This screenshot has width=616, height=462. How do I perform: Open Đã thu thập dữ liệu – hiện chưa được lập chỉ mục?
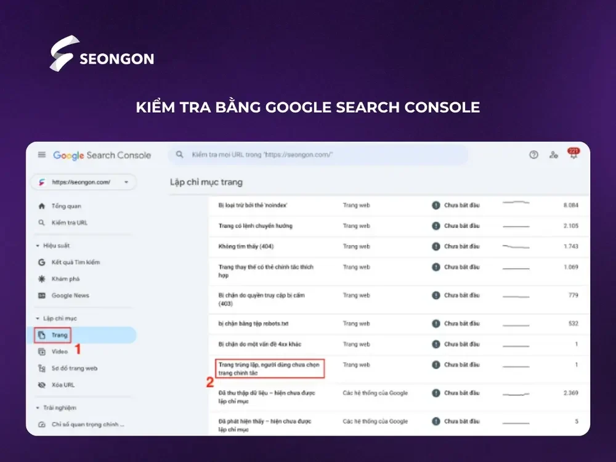tap(267, 397)
